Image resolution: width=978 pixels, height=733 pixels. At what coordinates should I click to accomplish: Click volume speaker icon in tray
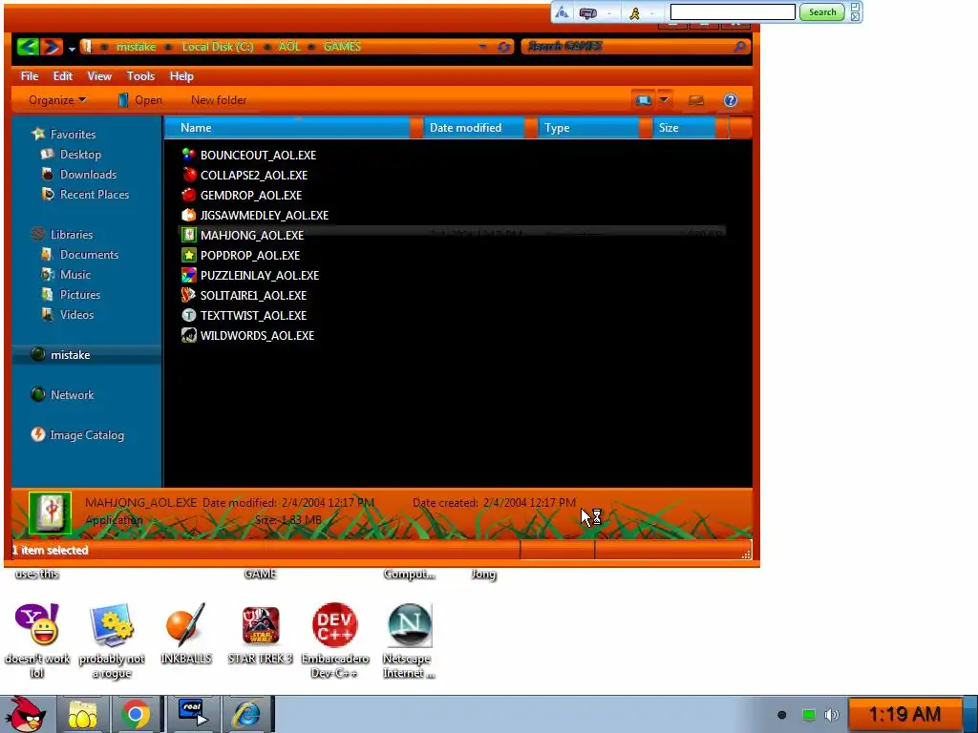click(831, 715)
